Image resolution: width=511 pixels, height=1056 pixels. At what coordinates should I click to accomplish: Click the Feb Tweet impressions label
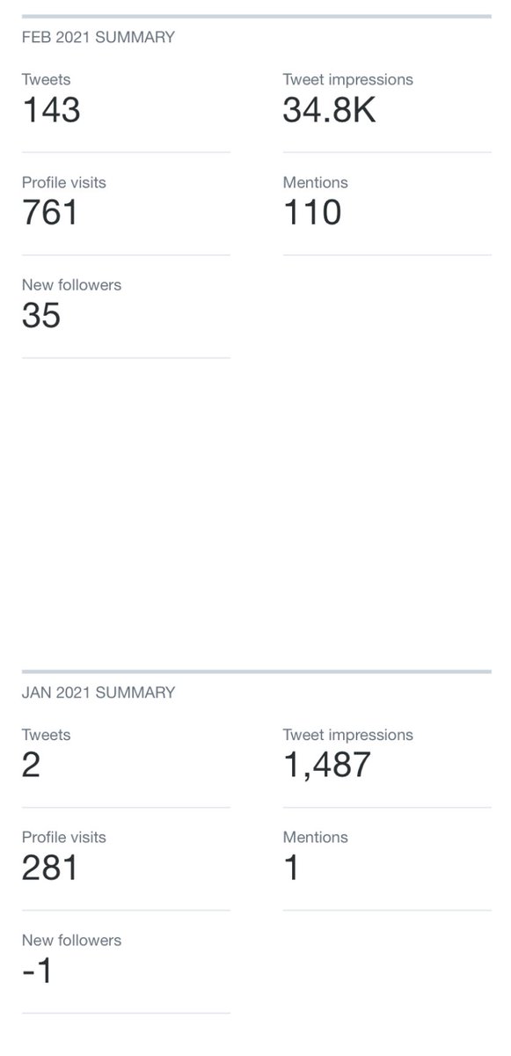pyautogui.click(x=347, y=79)
